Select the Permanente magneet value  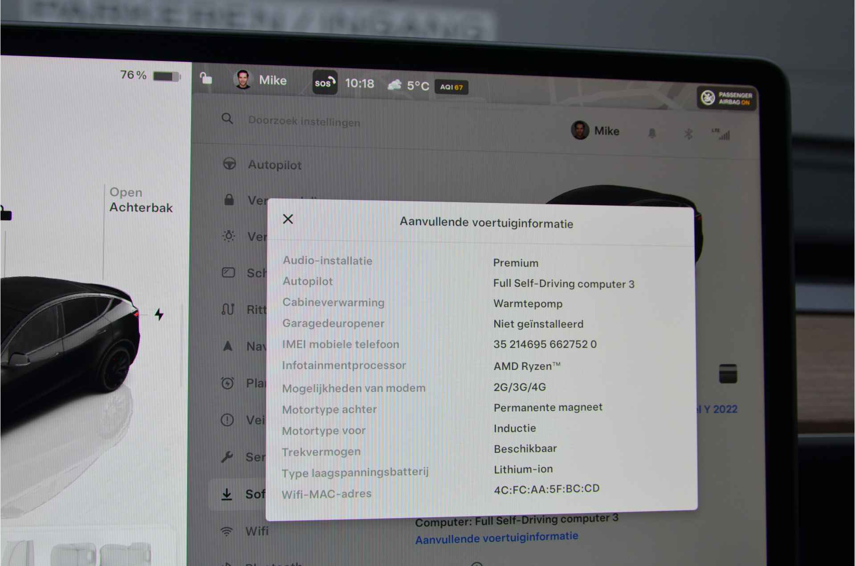click(x=548, y=407)
